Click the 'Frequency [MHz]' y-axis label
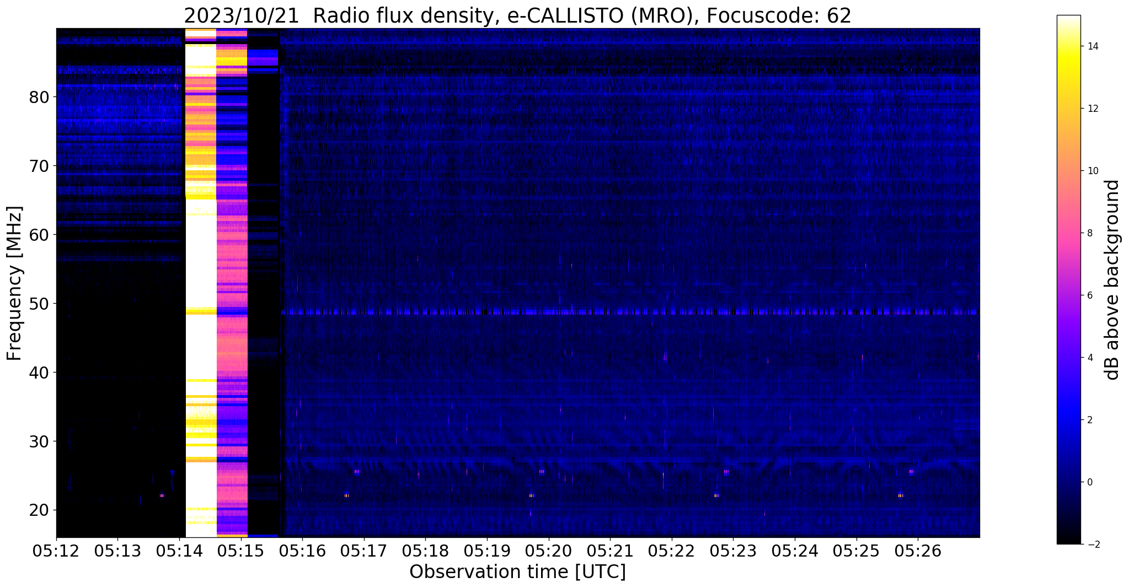Image resolution: width=1129 pixels, height=588 pixels. coord(15,283)
